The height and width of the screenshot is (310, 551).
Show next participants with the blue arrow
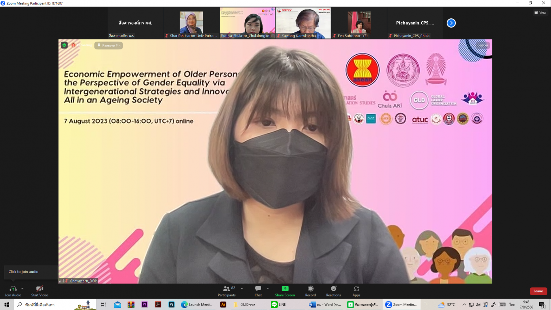click(x=451, y=23)
